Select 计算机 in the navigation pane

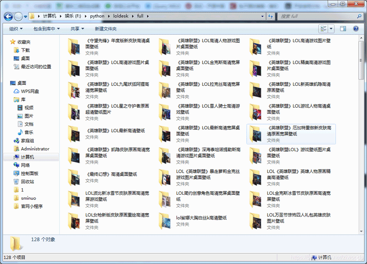[x=31, y=157]
